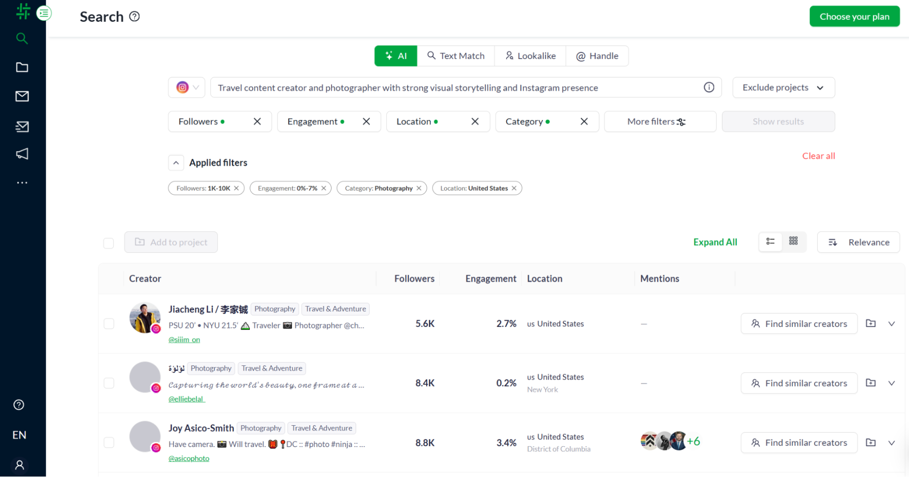The width and height of the screenshot is (909, 477).
Task: Click the green hashtag logo in sidebar
Action: tap(23, 11)
